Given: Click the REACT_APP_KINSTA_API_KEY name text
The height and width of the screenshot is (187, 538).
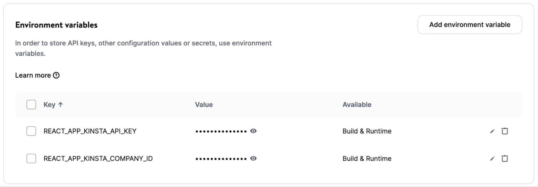Looking at the screenshot, I should coord(90,131).
